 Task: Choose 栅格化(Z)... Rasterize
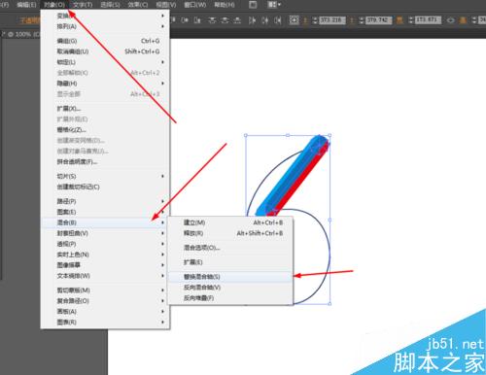point(105,130)
